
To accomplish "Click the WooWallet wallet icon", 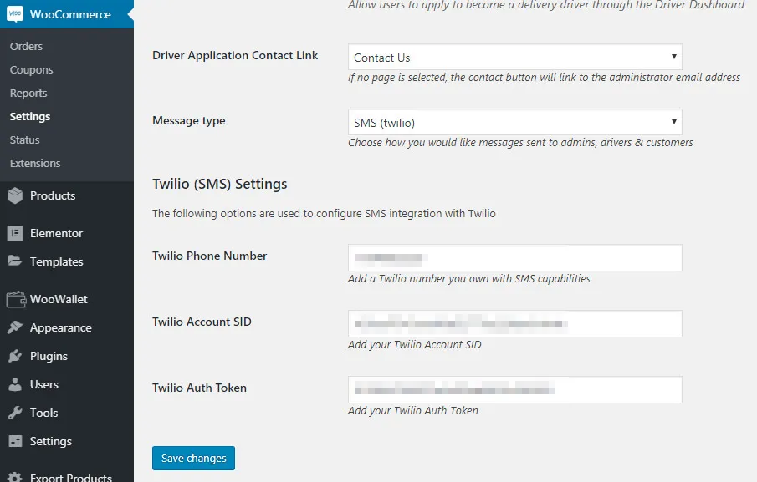I will 16,299.
